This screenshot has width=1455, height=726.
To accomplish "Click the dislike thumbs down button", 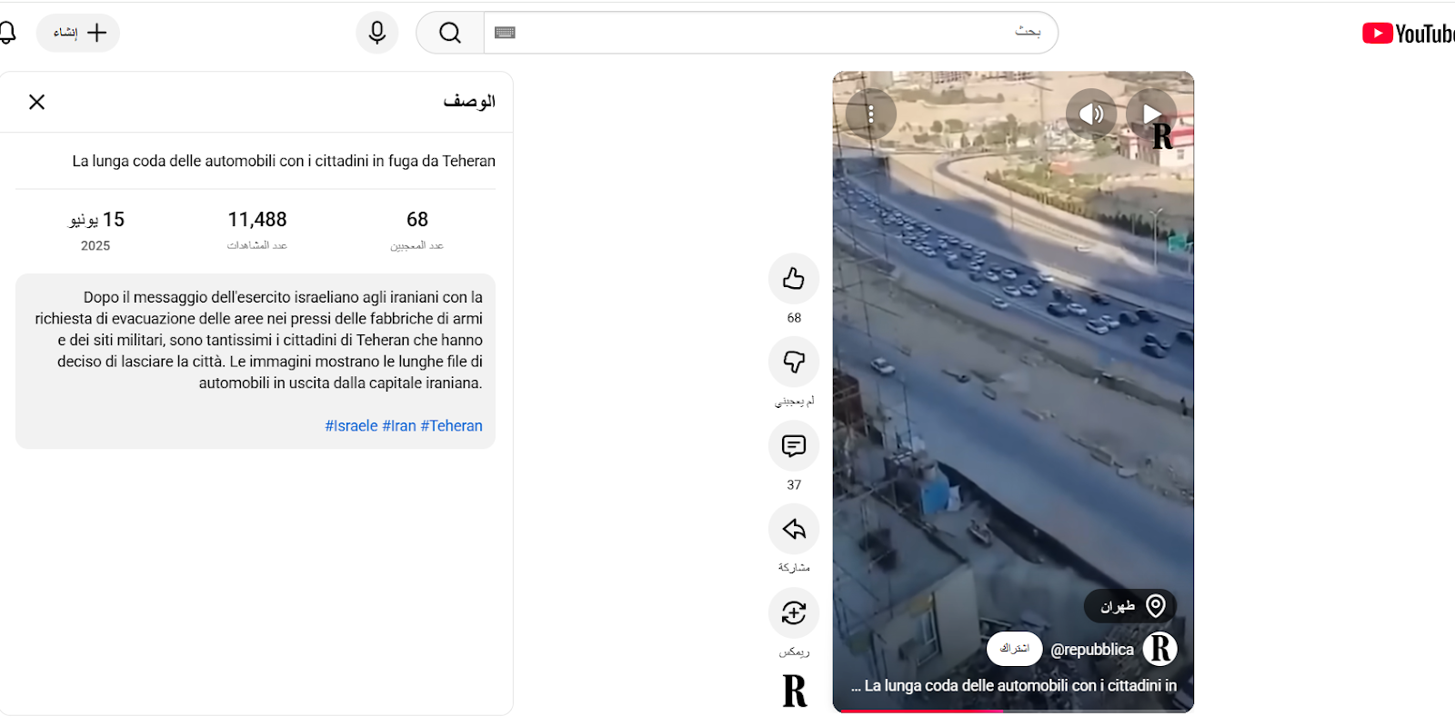I will (x=793, y=363).
